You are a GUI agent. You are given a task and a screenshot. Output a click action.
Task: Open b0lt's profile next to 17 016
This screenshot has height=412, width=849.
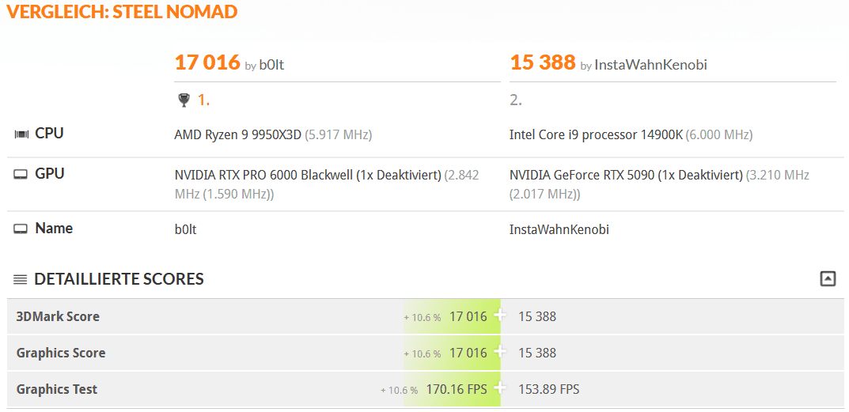[271, 66]
